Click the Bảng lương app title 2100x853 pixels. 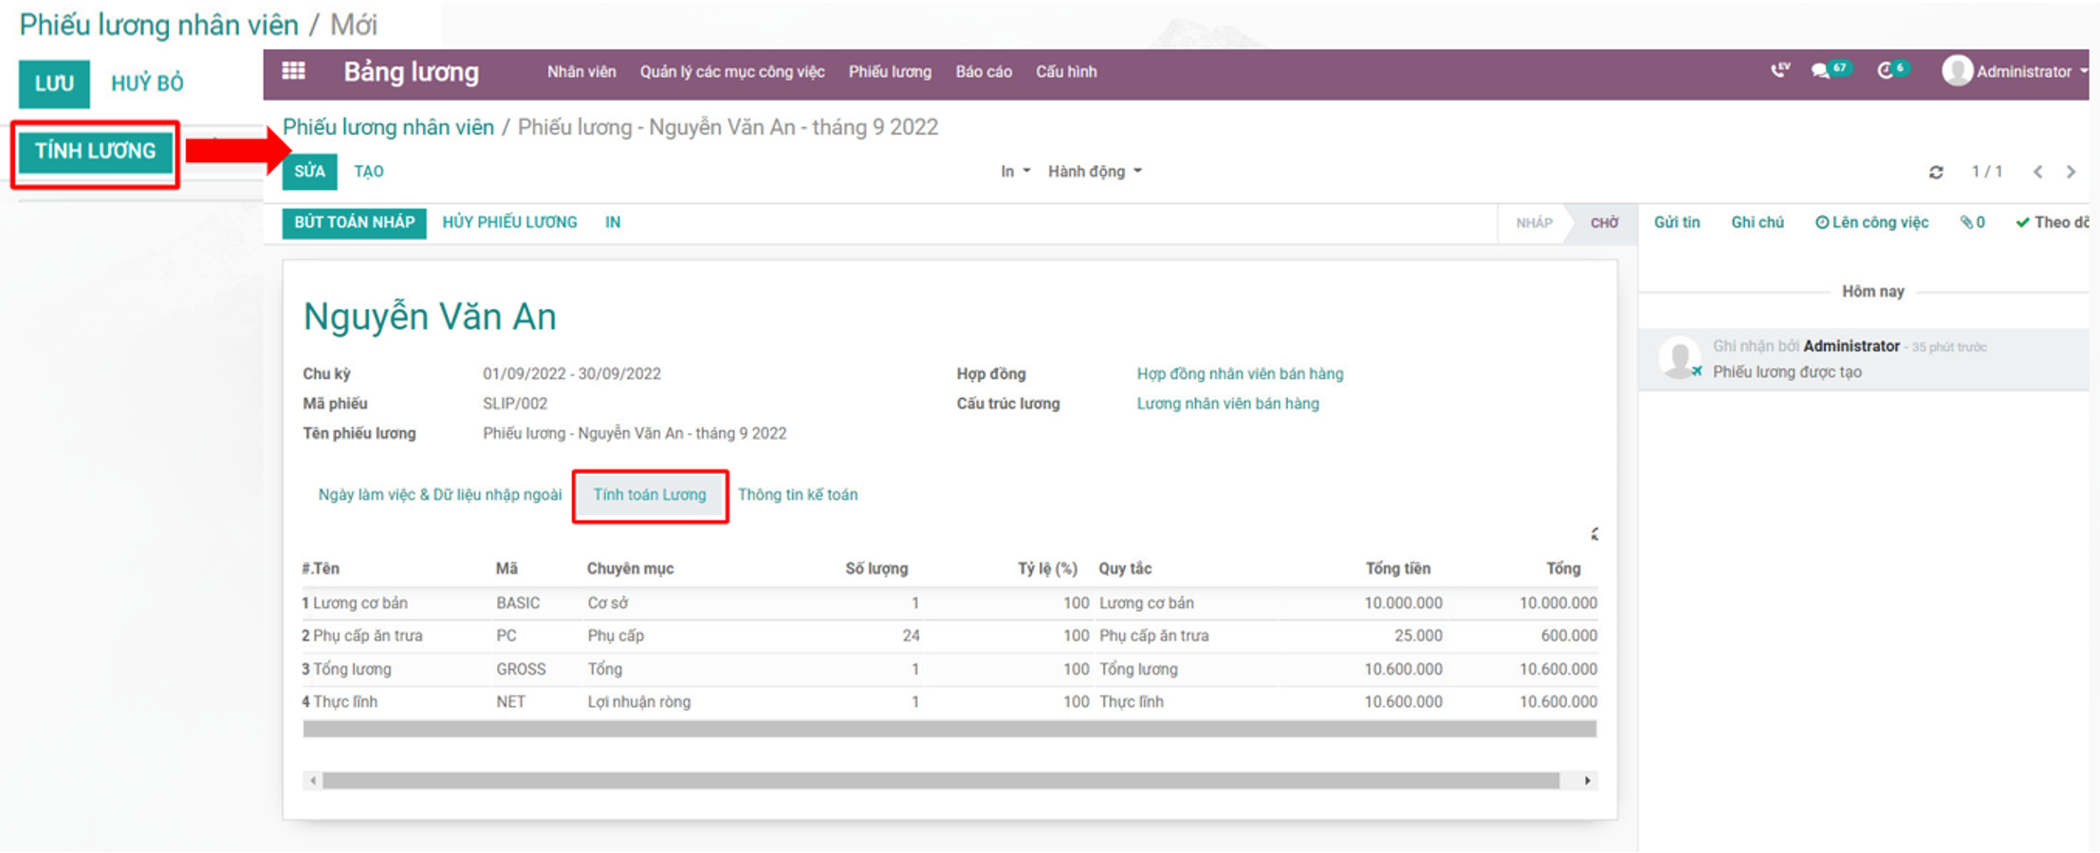point(411,72)
